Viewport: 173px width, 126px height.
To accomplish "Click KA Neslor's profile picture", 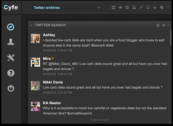I will tap(35, 106).
